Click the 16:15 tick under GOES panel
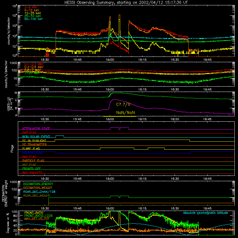The image size is (238, 238). 142,119
